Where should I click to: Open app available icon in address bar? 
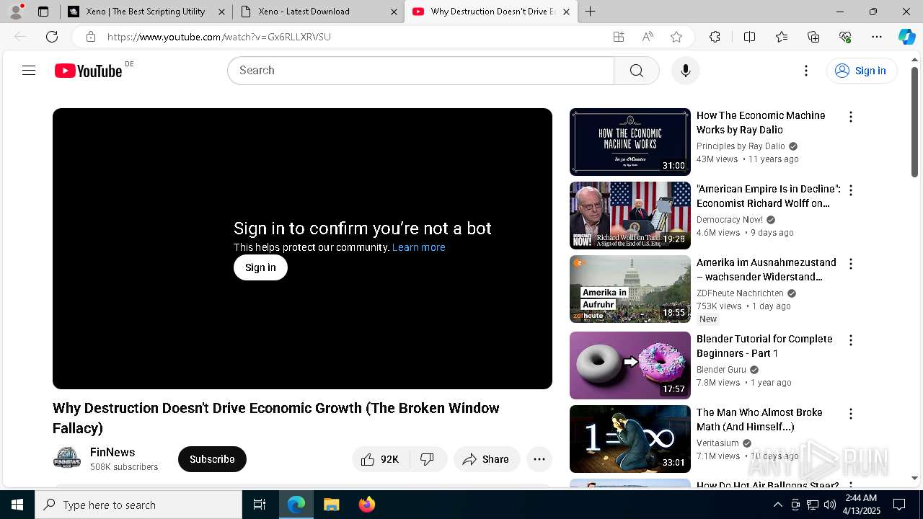619,37
